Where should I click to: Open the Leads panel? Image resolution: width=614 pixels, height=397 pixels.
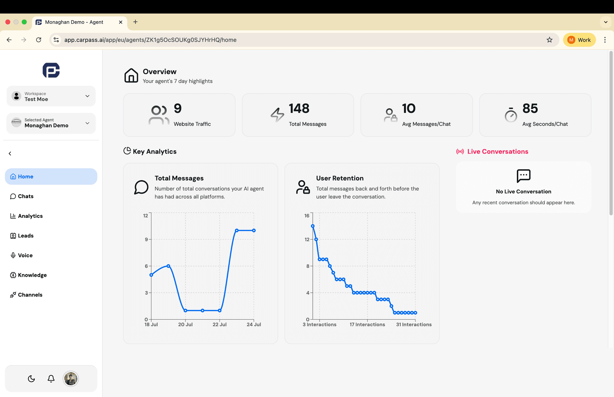click(13, 235)
